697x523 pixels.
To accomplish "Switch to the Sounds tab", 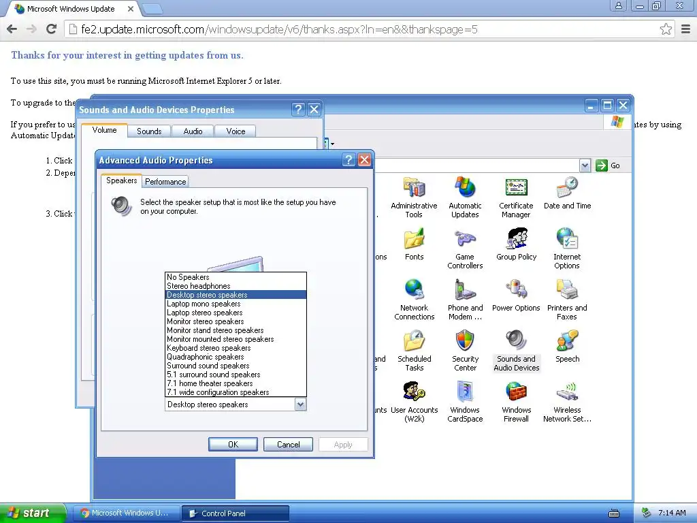I will pyautogui.click(x=149, y=131).
